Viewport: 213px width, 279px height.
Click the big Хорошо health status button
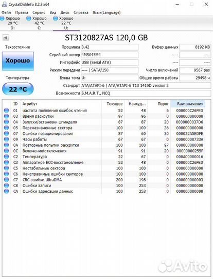(17, 61)
